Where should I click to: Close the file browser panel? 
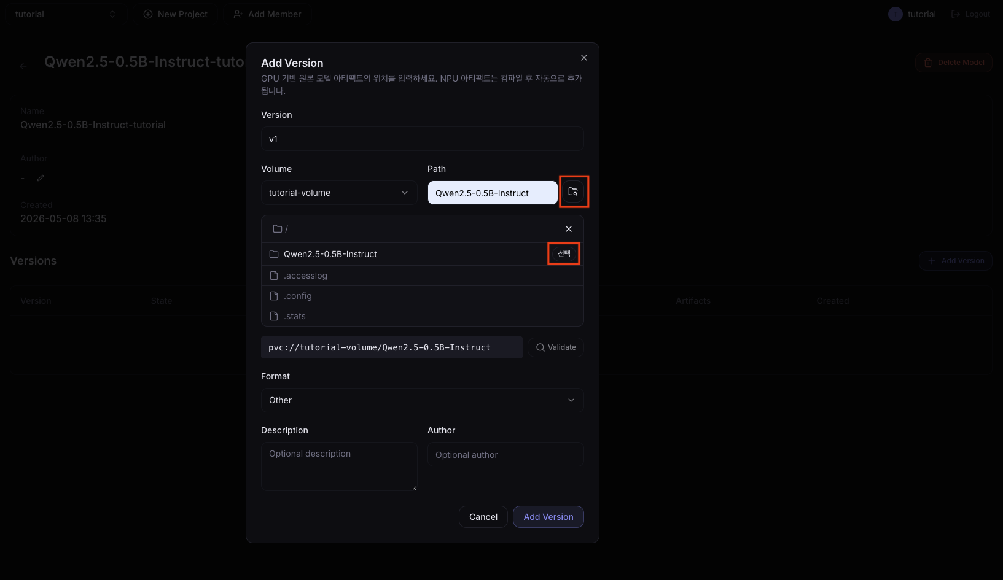point(569,229)
